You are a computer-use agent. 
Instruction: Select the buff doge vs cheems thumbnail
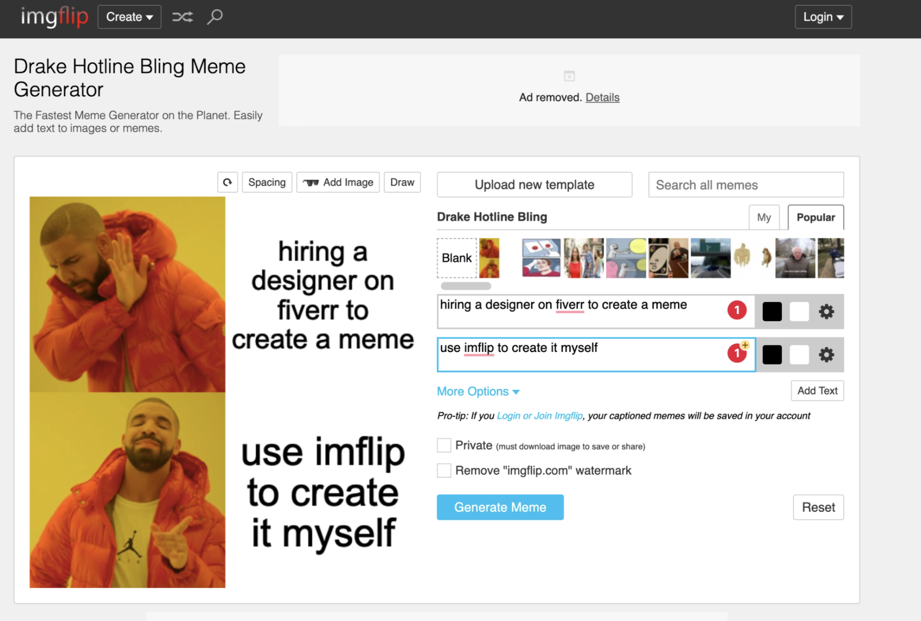pyautogui.click(x=753, y=258)
